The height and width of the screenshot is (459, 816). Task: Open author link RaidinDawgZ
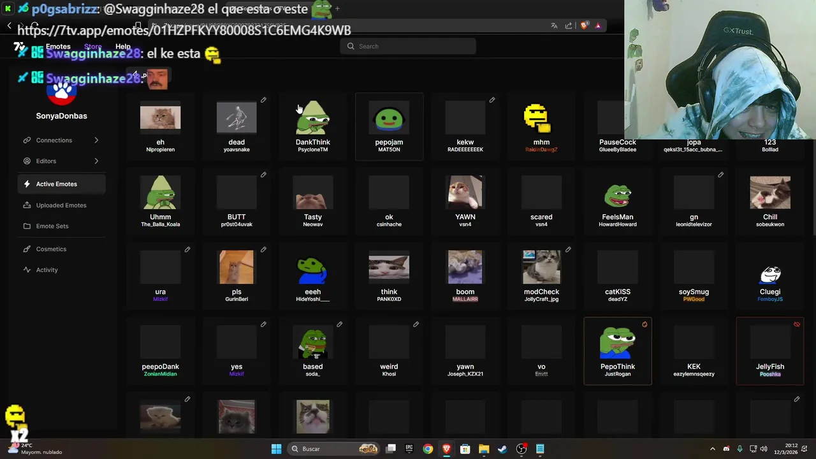point(541,150)
